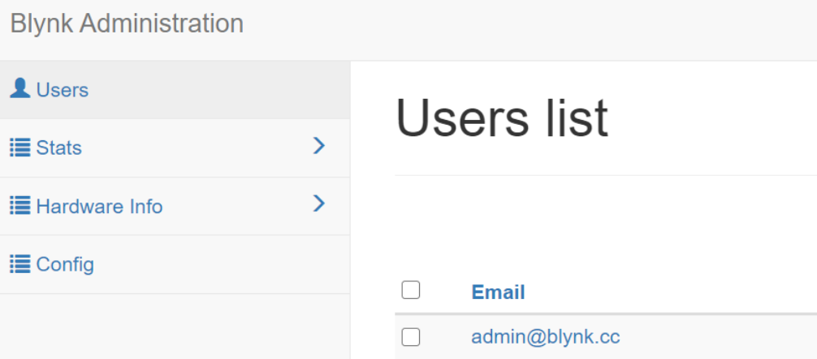Expand the Stats submenu chevron

coord(319,146)
